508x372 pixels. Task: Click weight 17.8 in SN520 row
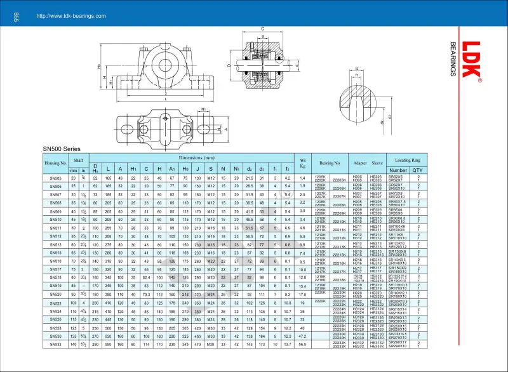point(302,295)
